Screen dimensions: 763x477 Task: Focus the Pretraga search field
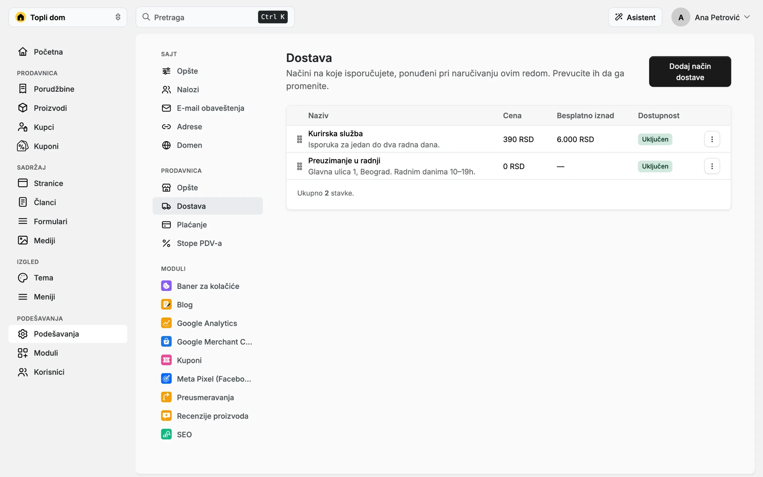coord(215,17)
